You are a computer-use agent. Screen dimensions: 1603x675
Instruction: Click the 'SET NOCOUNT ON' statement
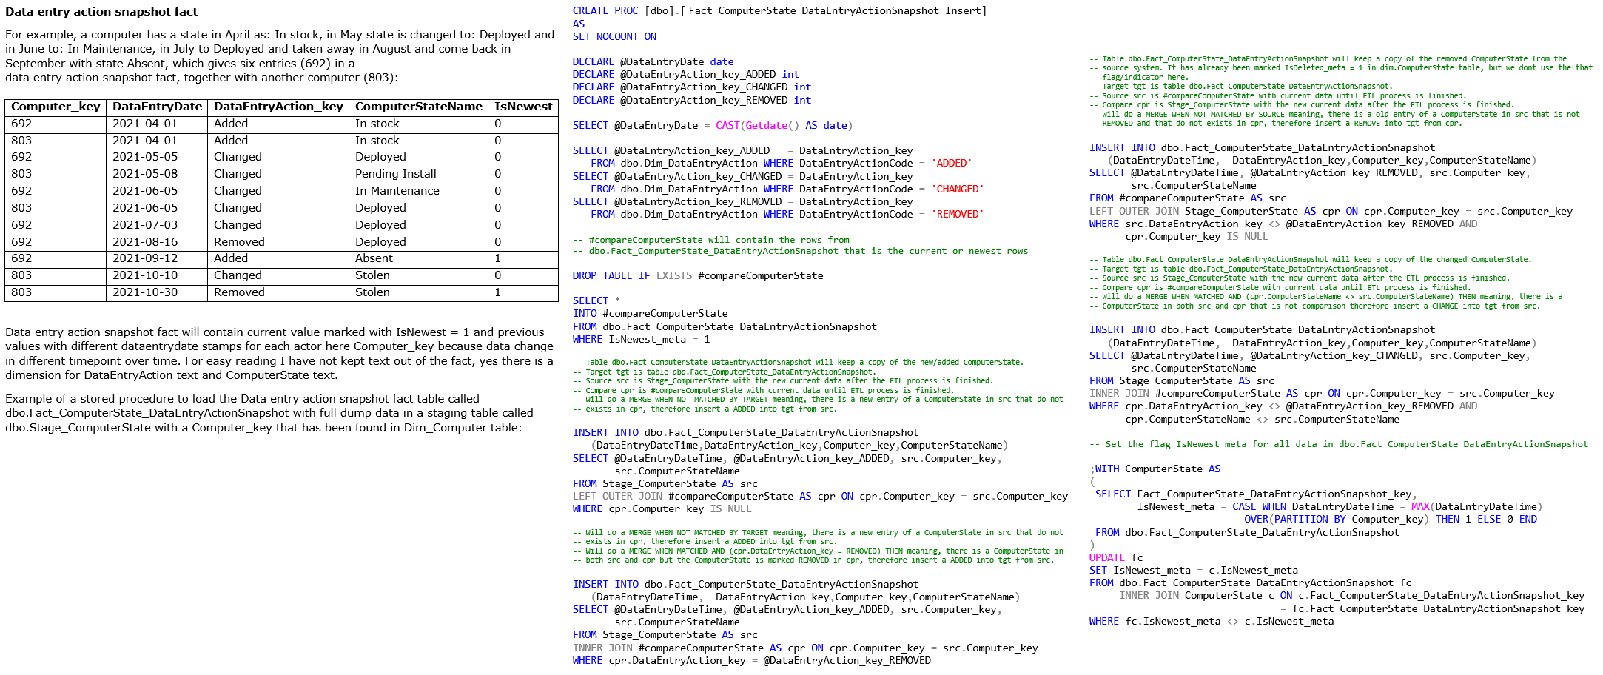coord(614,36)
